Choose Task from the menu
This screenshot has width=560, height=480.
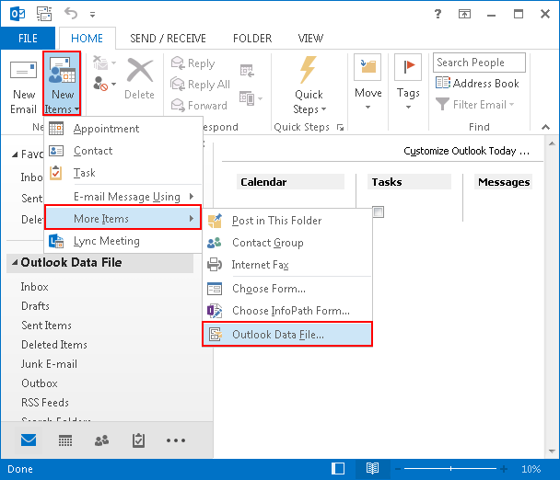click(123, 173)
